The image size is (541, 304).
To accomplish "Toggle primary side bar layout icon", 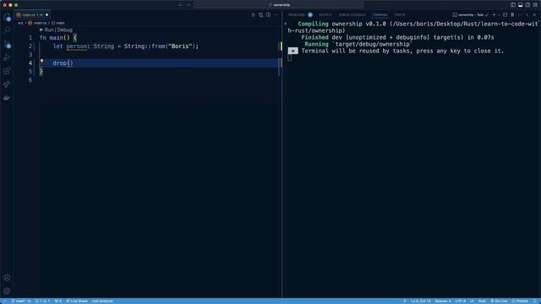I will (513, 5).
